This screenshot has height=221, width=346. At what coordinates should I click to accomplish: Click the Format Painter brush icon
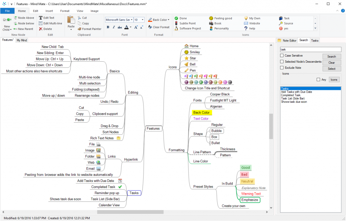[80, 29]
